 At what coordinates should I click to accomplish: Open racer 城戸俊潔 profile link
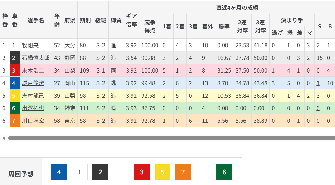click(x=33, y=83)
